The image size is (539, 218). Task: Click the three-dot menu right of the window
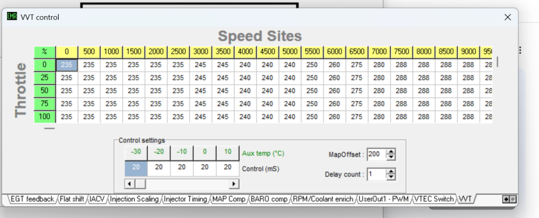pyautogui.click(x=520, y=50)
